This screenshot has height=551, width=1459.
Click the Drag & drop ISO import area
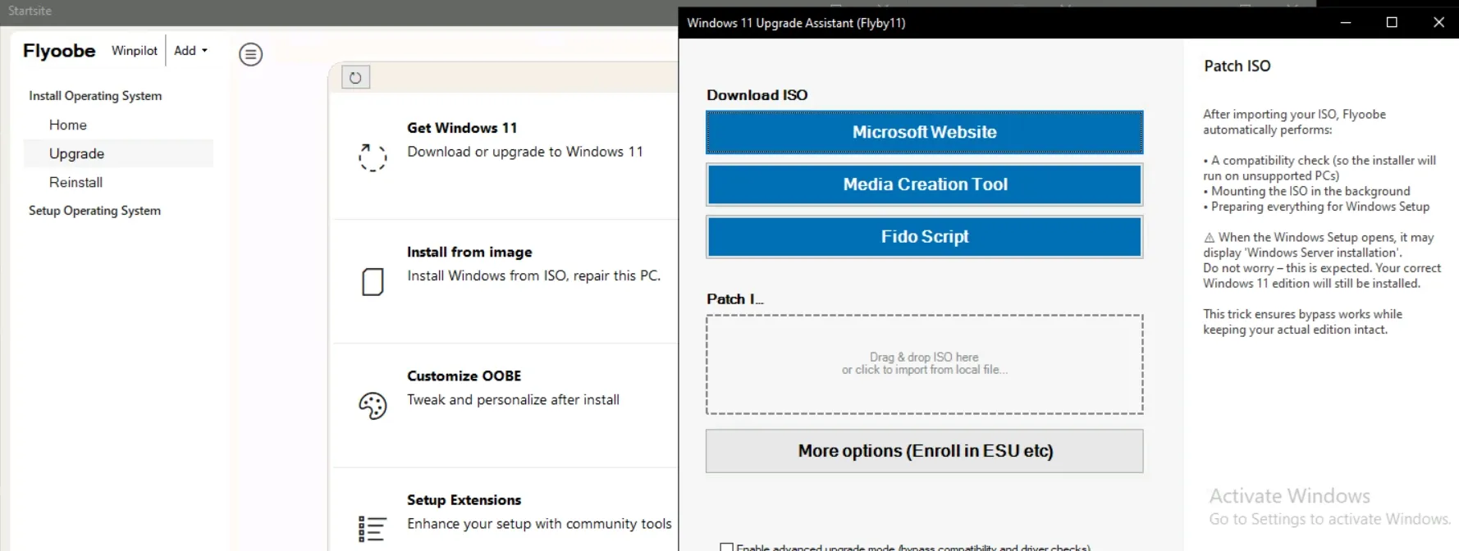(x=924, y=364)
